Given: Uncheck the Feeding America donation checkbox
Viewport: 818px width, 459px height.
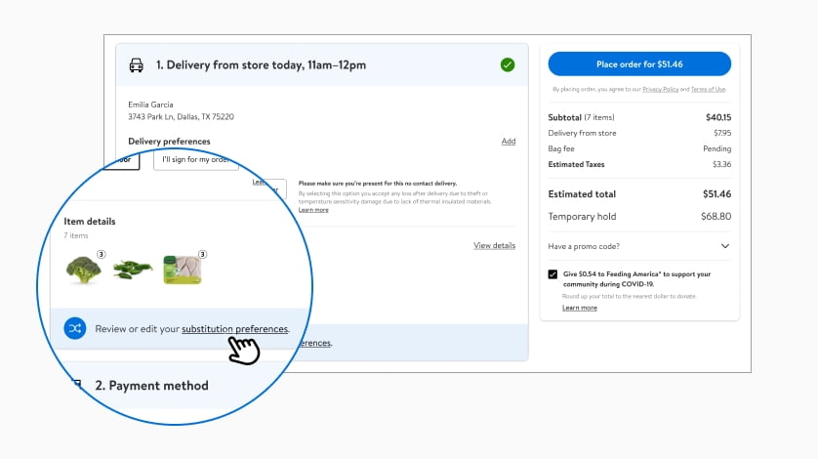Looking at the screenshot, I should click(552, 274).
